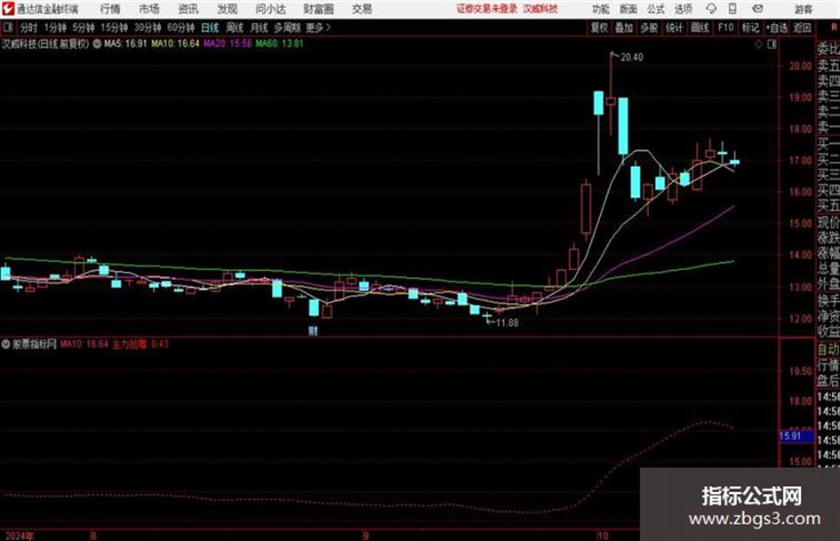This screenshot has width=840, height=541.
Task: Open the 交易 menu
Action: pos(362,9)
